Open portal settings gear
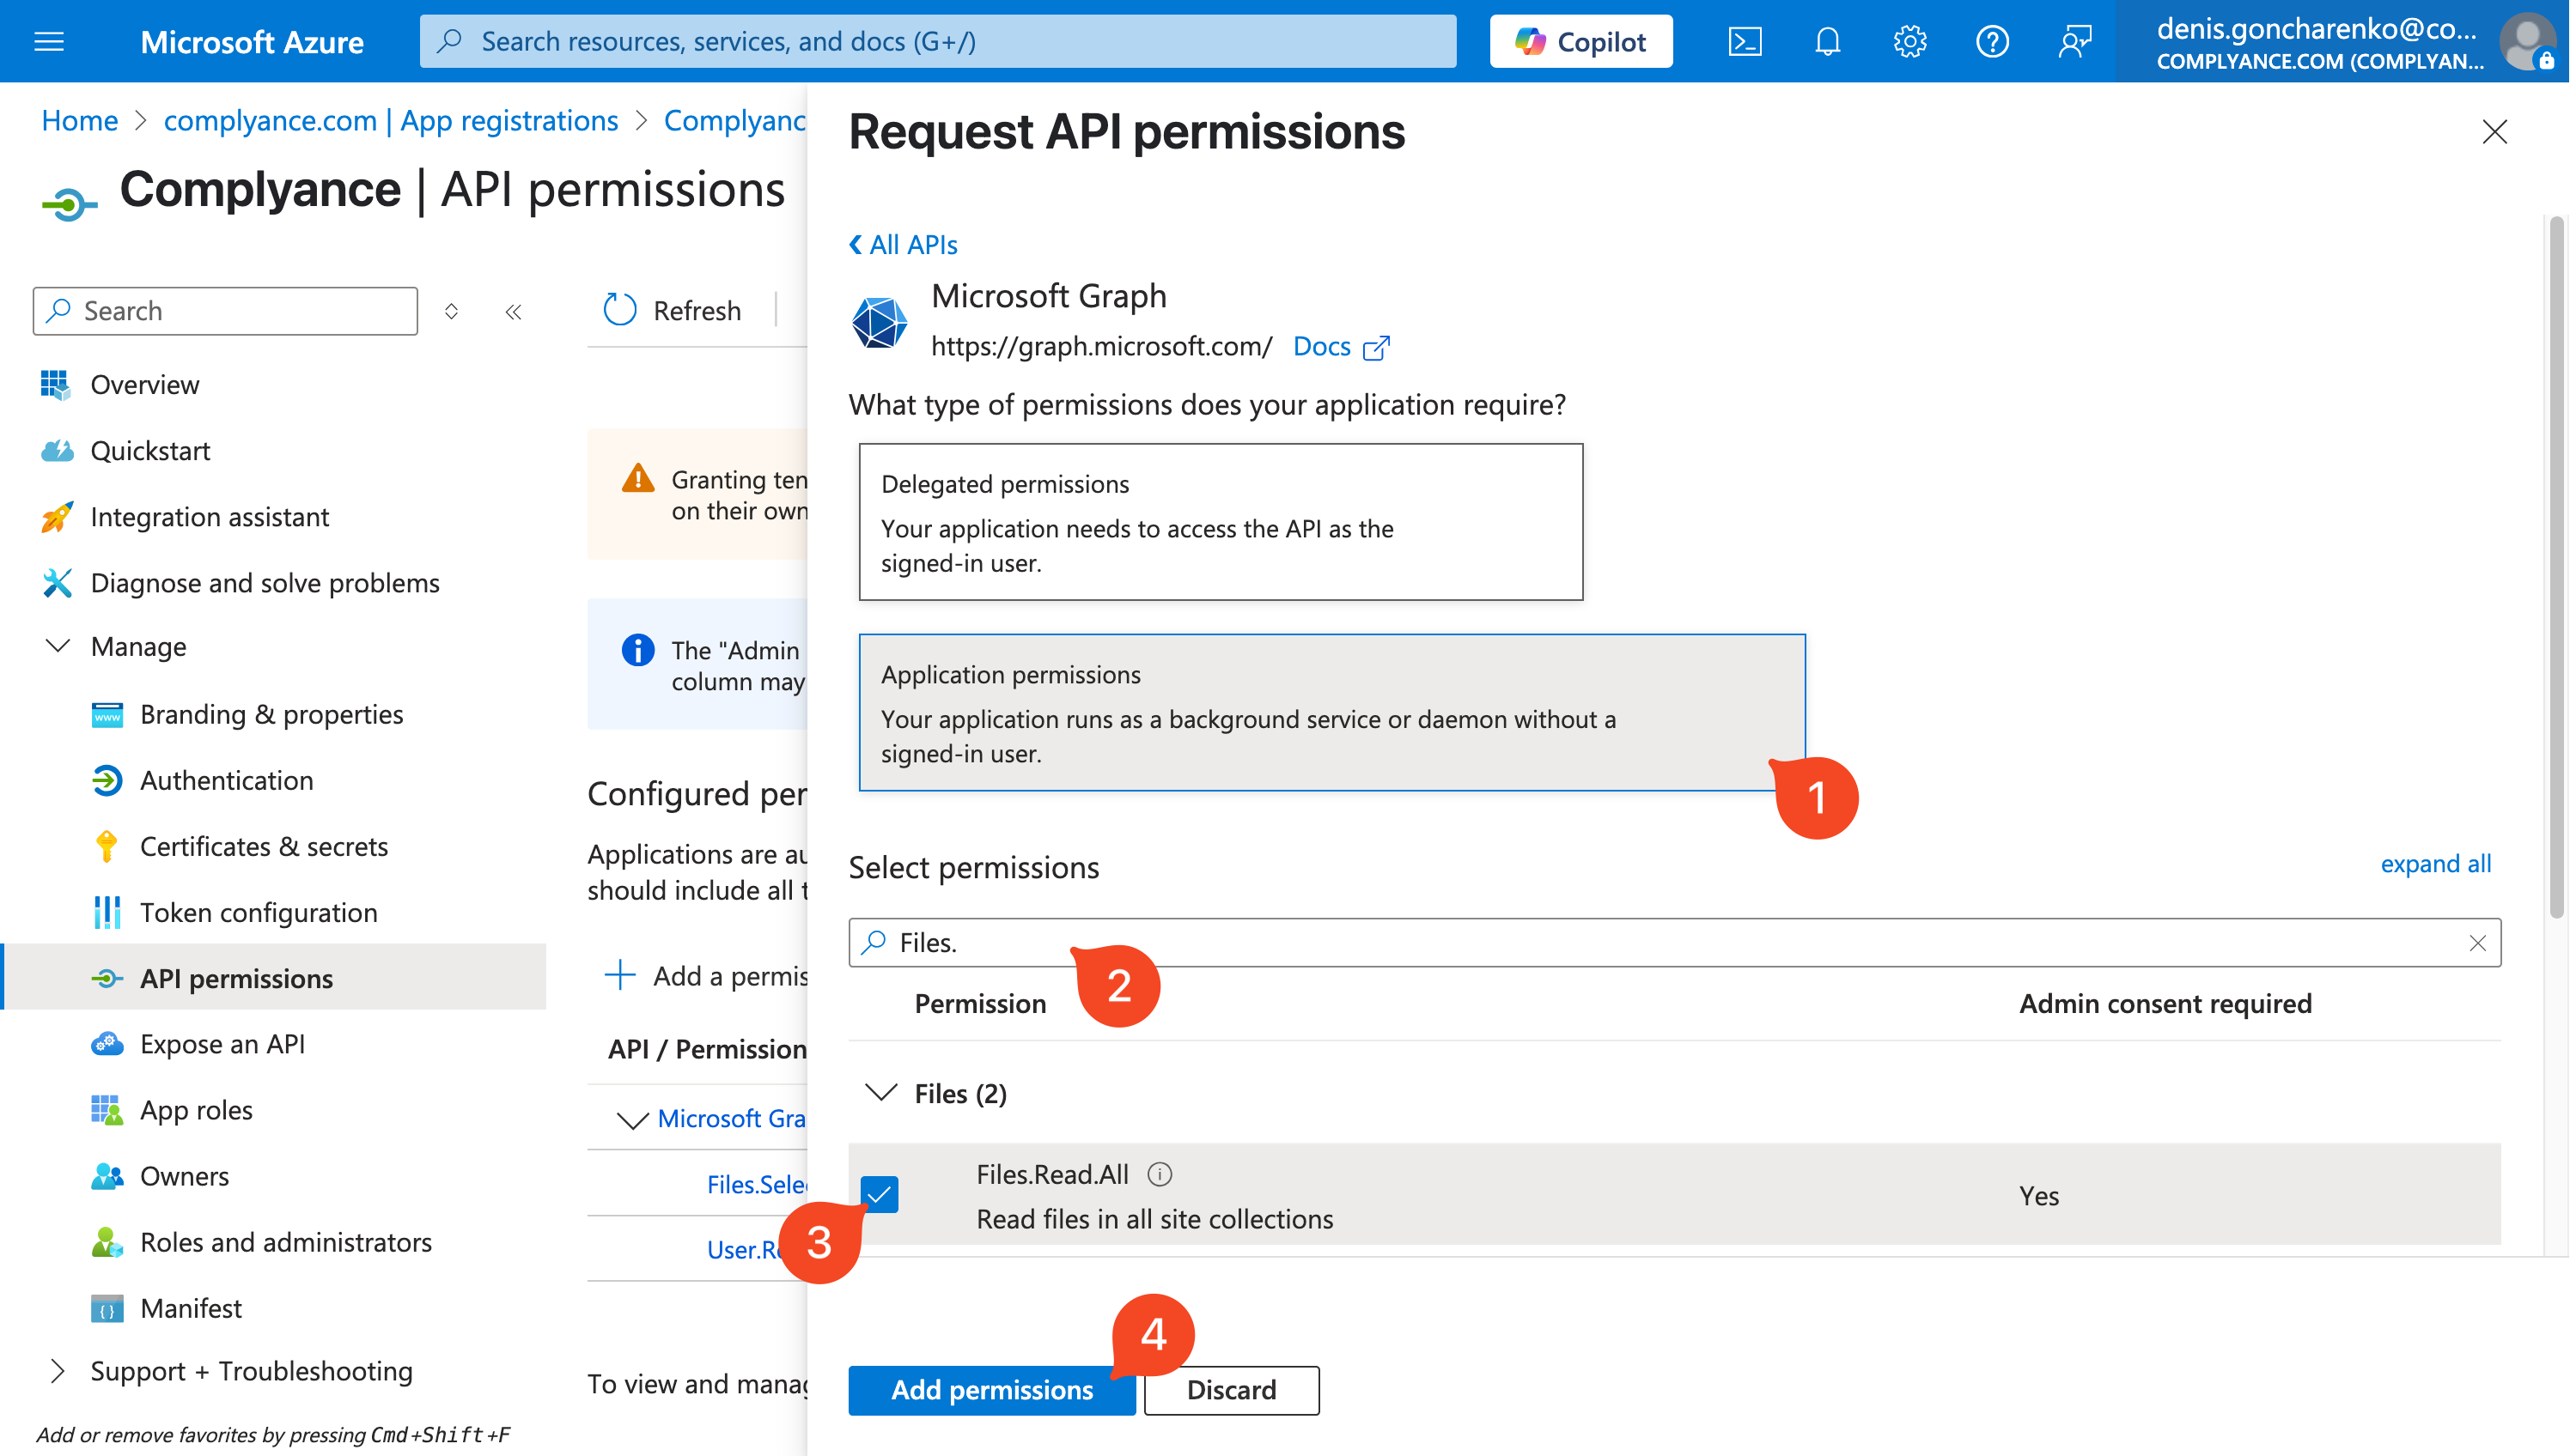 pyautogui.click(x=1909, y=41)
